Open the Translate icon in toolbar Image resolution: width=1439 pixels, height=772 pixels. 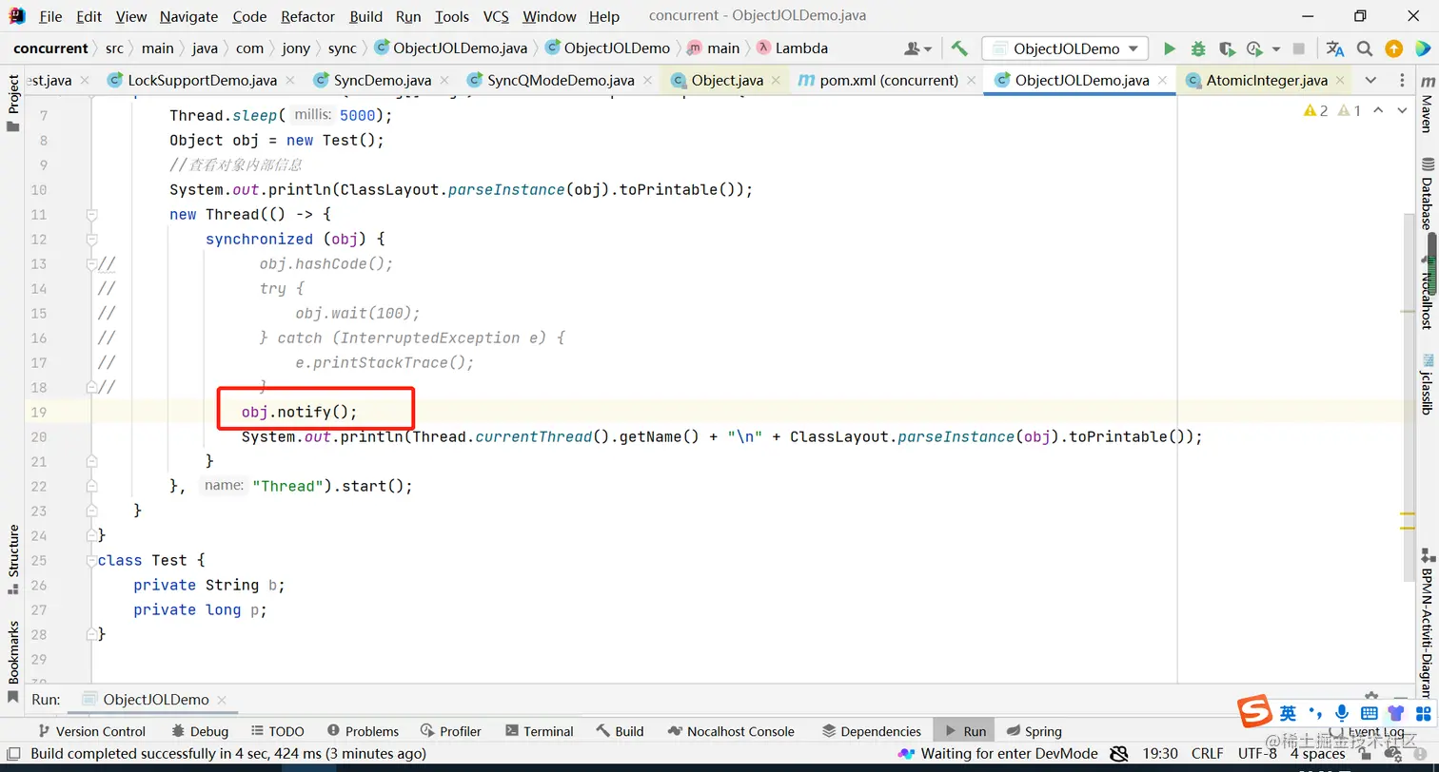coord(1335,48)
